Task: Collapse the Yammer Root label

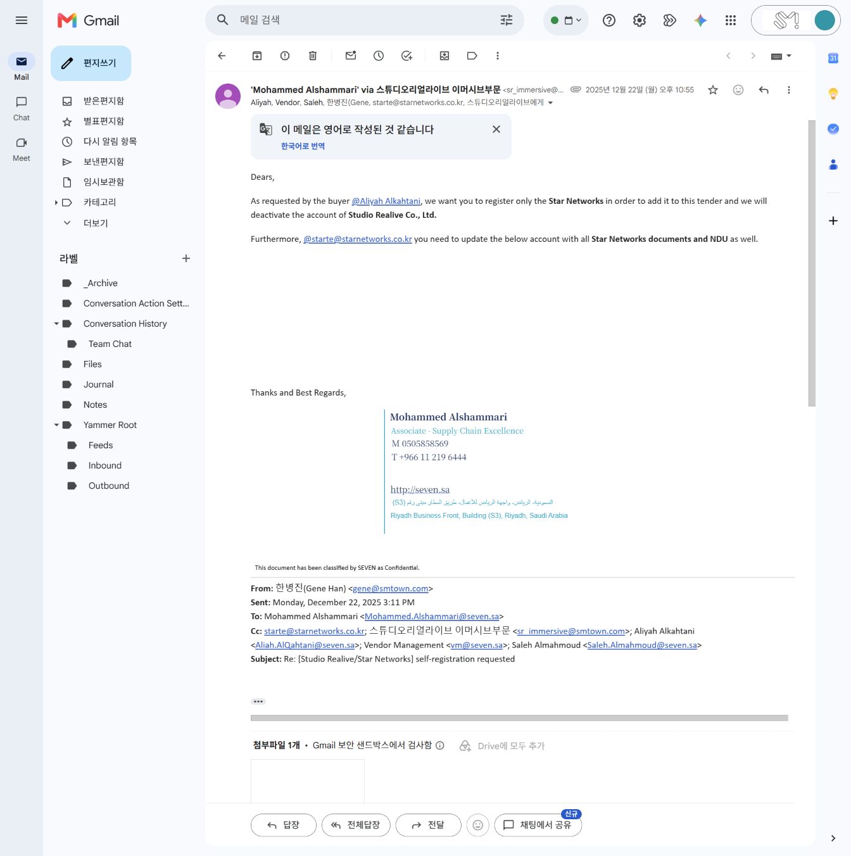Action: 56,425
